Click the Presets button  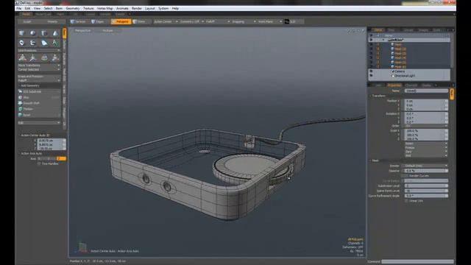click(52, 21)
